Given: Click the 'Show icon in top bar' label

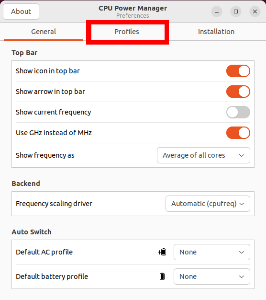Looking at the screenshot, I should coord(48,71).
